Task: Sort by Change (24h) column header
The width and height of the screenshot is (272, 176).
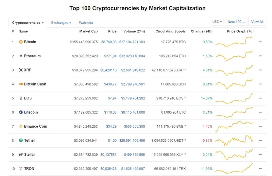Action: point(202,31)
